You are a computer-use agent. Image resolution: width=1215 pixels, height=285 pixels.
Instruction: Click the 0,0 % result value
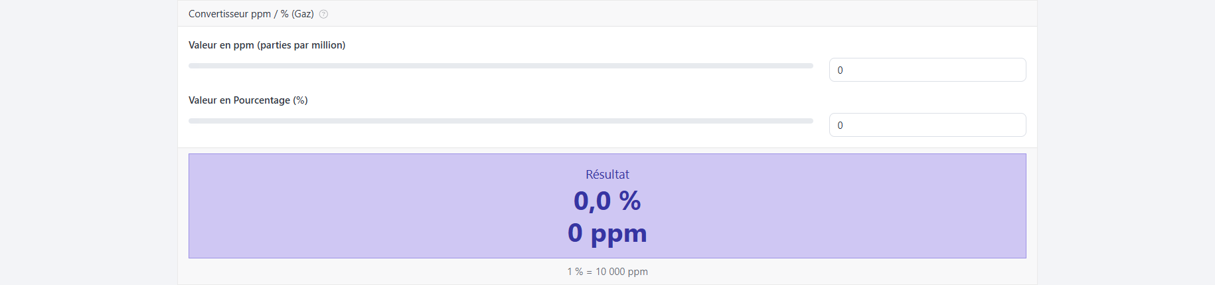pos(607,201)
